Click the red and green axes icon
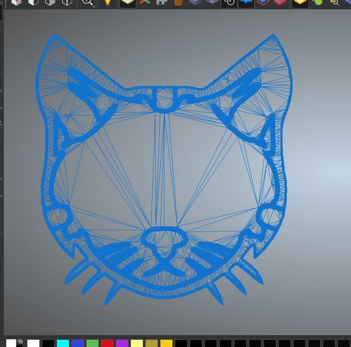351x347 pixels. [145, 2]
